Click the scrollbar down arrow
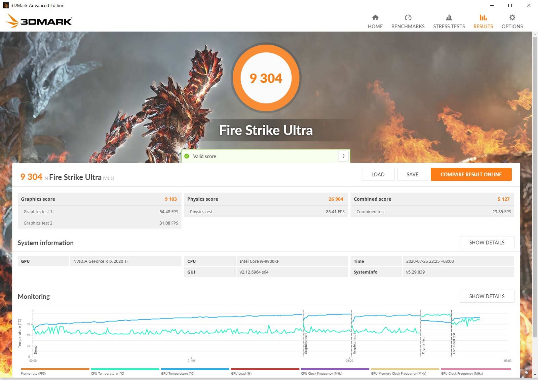 pos(535,375)
